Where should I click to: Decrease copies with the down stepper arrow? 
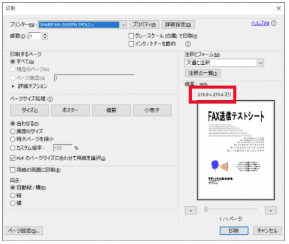pyautogui.click(x=45, y=38)
